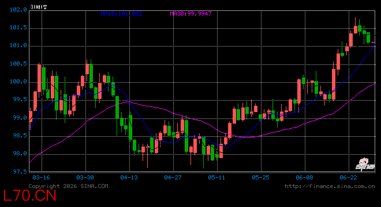
Task: Select the 100.0 price axis label
Action: click(x=18, y=82)
